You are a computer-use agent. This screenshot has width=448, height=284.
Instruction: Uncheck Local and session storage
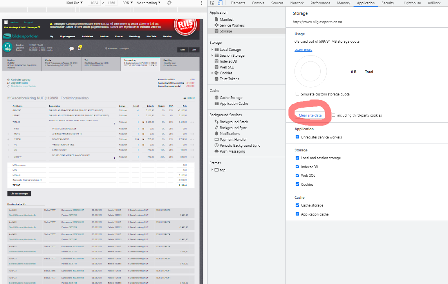[x=298, y=158]
